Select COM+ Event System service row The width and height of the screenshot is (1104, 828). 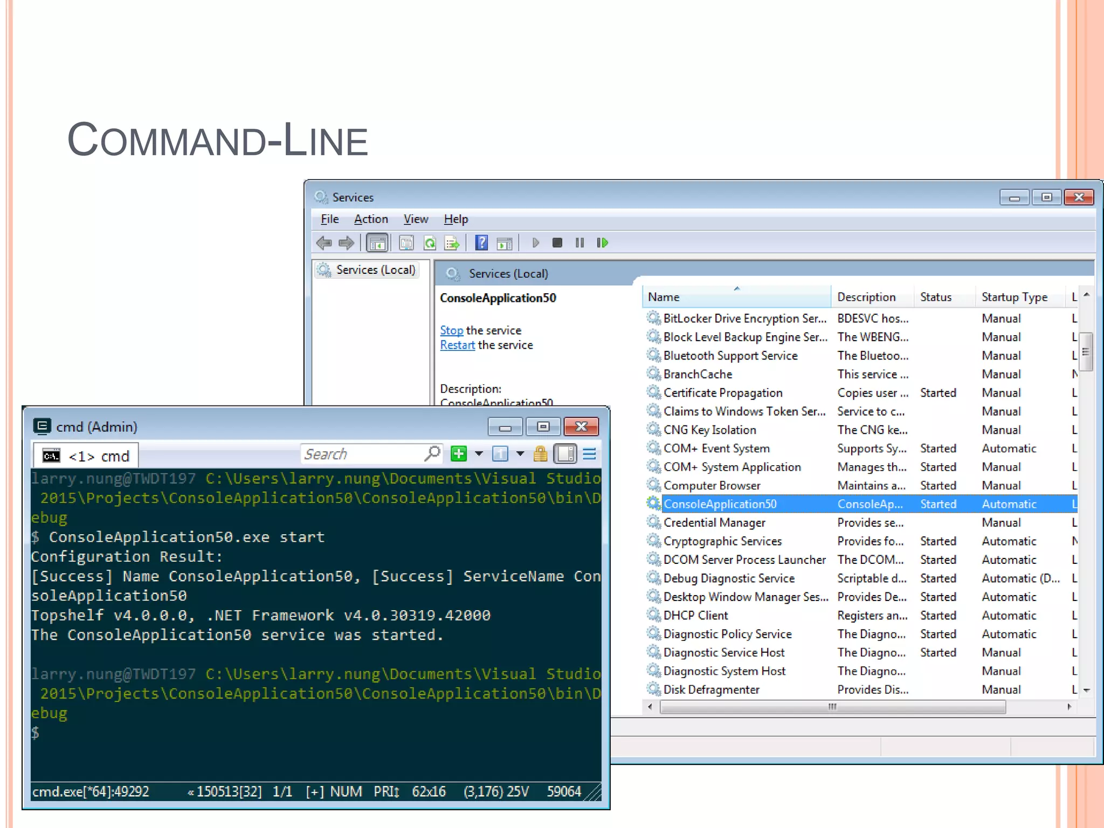pos(861,448)
